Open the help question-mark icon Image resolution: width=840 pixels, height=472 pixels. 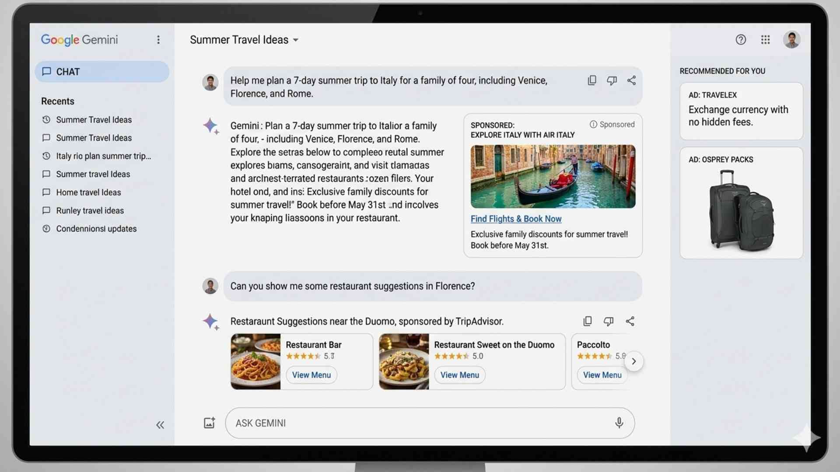pyautogui.click(x=741, y=40)
